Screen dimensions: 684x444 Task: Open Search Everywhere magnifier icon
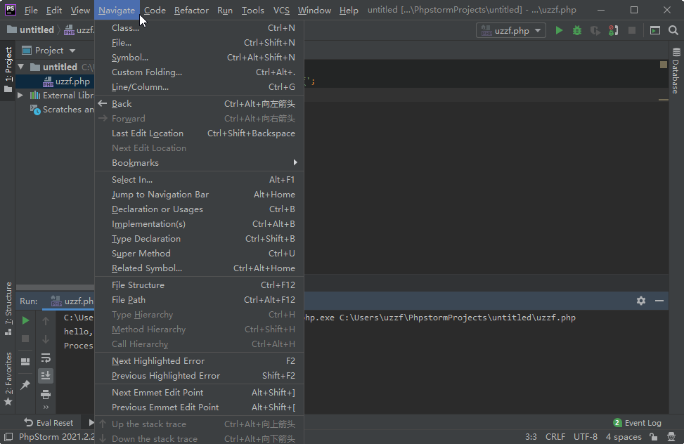[x=673, y=30]
